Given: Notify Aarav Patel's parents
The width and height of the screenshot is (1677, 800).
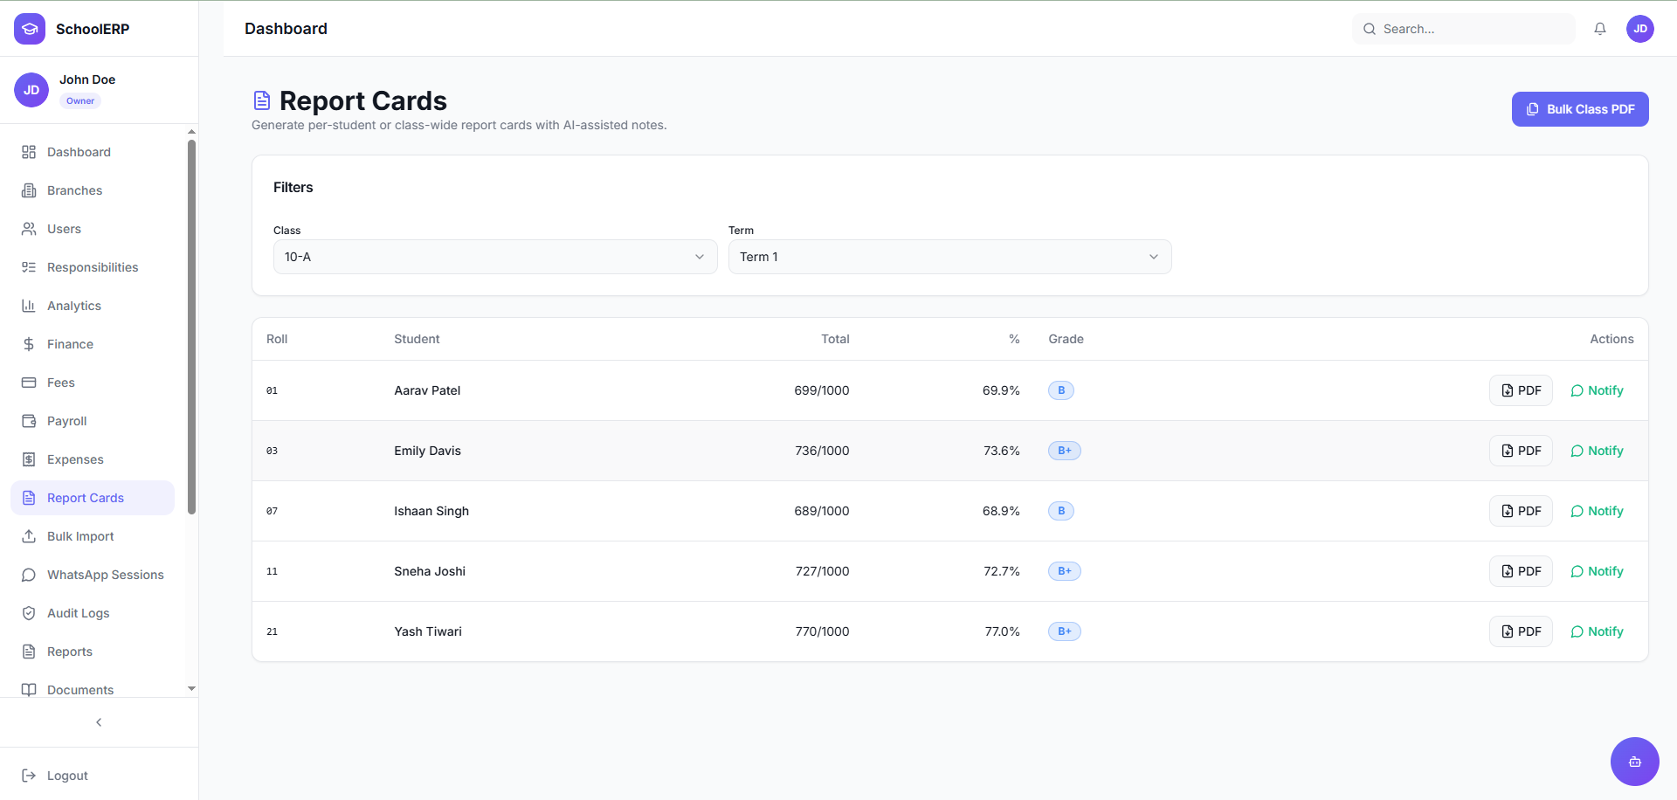Looking at the screenshot, I should 1597,390.
